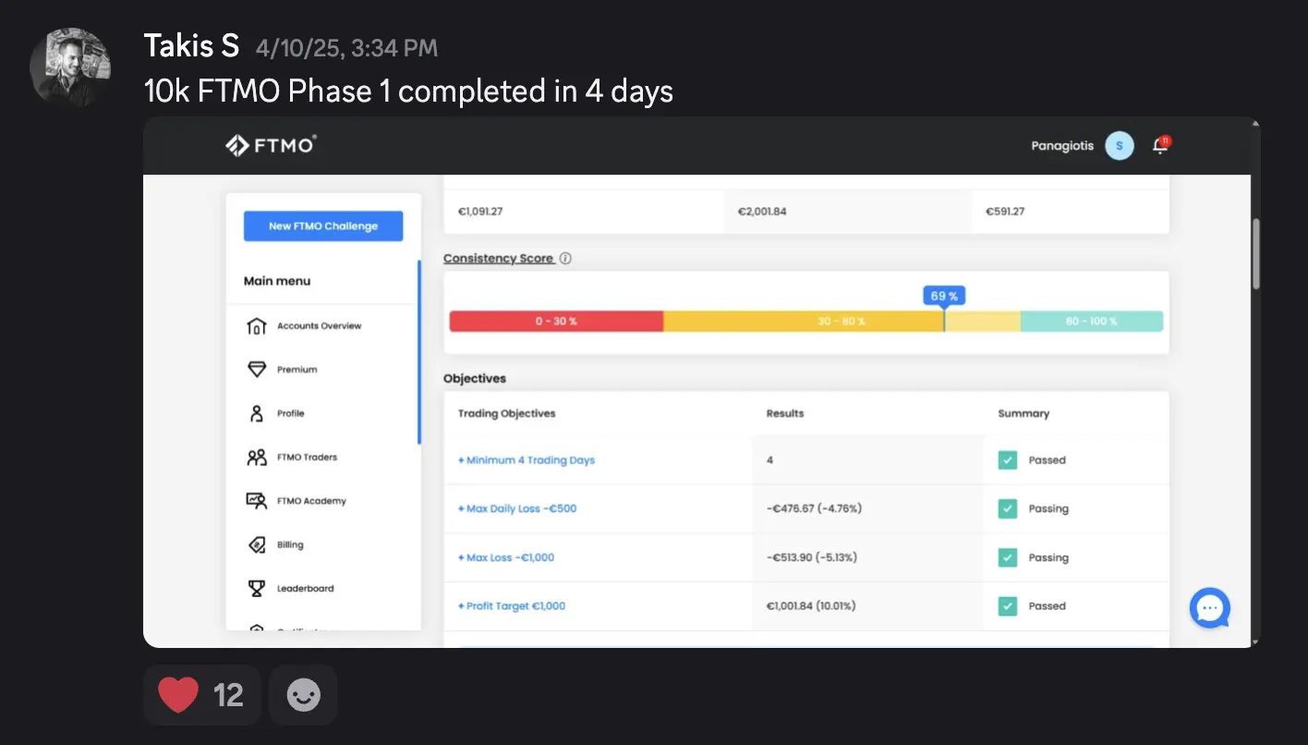Click teal 80 - 100 % consistency segment
The height and width of the screenshot is (745, 1308).
1092,322
